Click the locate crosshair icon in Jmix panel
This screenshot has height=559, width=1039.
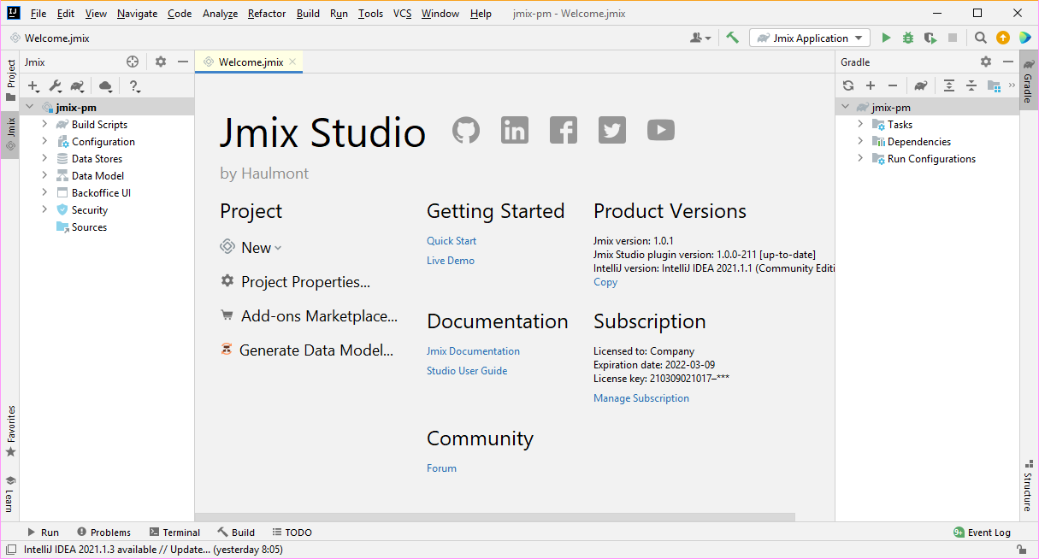133,62
